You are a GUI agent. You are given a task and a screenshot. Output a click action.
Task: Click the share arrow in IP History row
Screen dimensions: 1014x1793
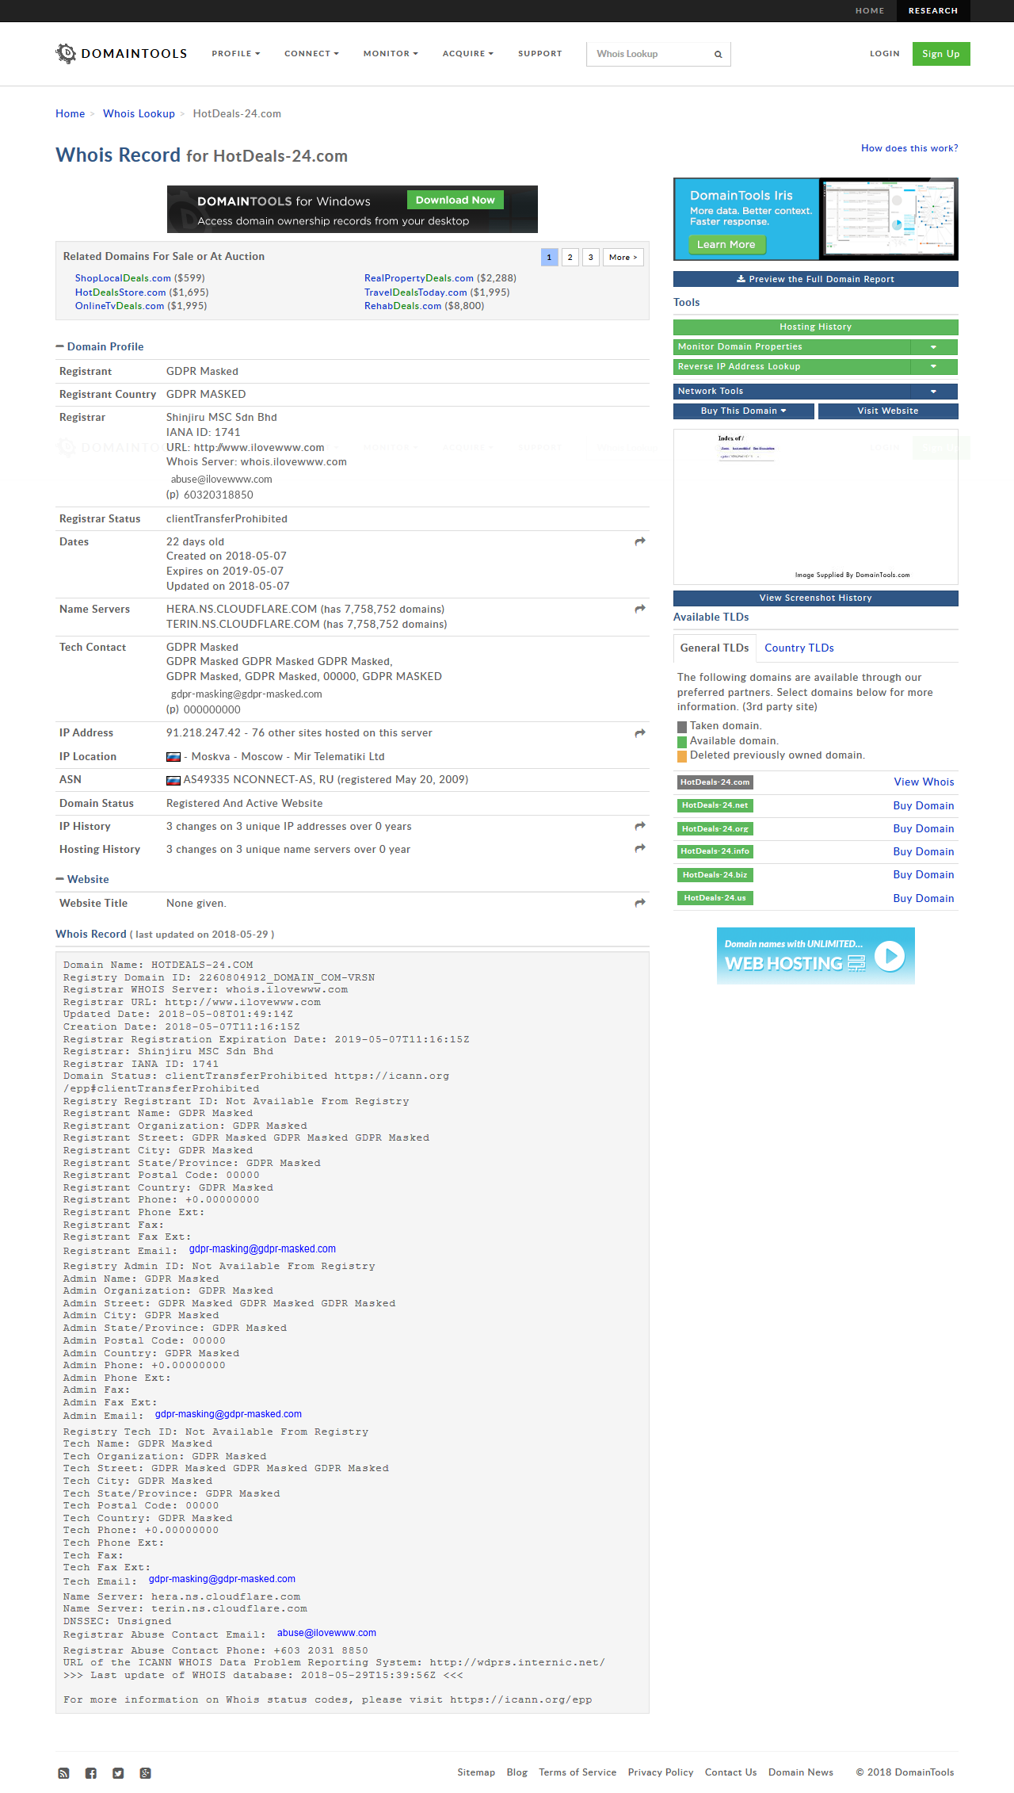point(640,826)
